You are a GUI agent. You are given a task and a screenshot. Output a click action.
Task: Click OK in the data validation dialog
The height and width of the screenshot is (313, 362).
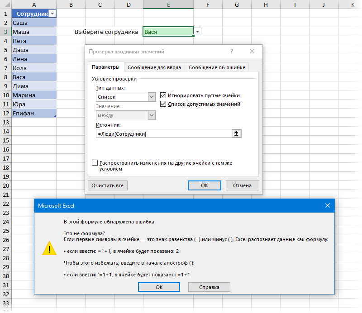pyautogui.click(x=205, y=185)
